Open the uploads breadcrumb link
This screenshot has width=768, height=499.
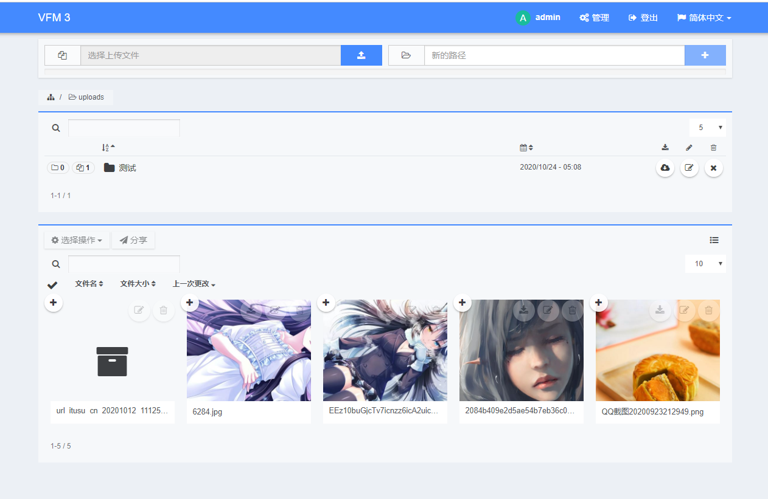point(86,97)
